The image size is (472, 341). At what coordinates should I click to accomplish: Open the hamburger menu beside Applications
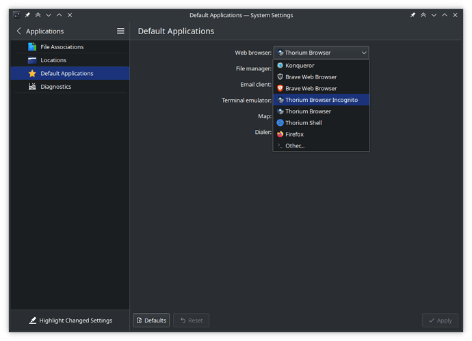(120, 31)
